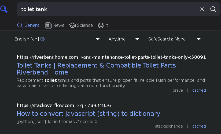Image resolution: width=221 pixels, height=134 pixels.
Task: View cached version of stackoverflow result
Action: click(199, 126)
